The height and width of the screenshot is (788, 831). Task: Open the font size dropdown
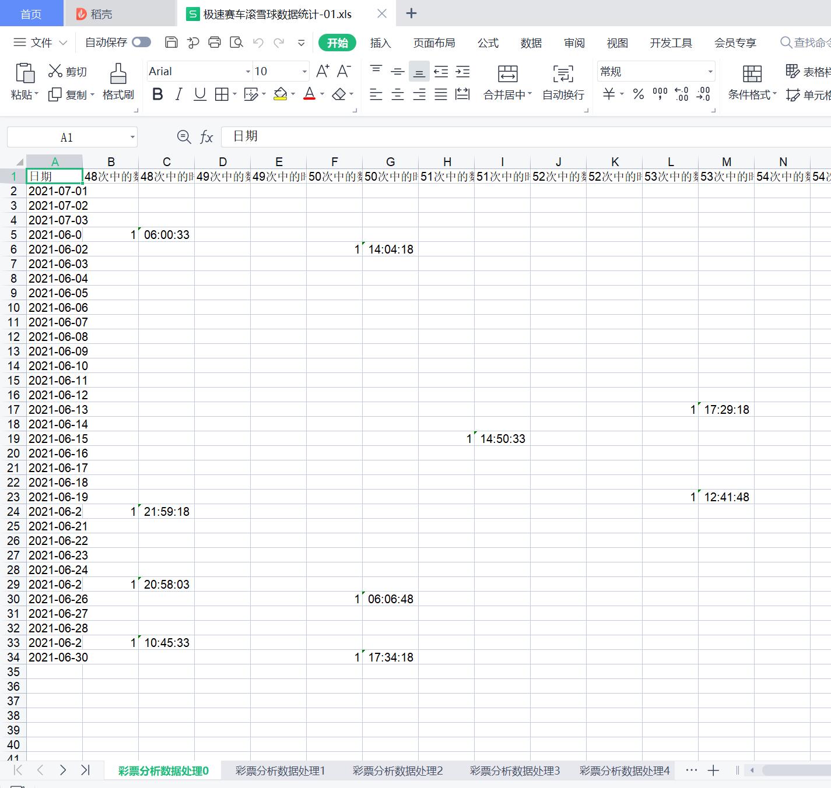click(304, 72)
